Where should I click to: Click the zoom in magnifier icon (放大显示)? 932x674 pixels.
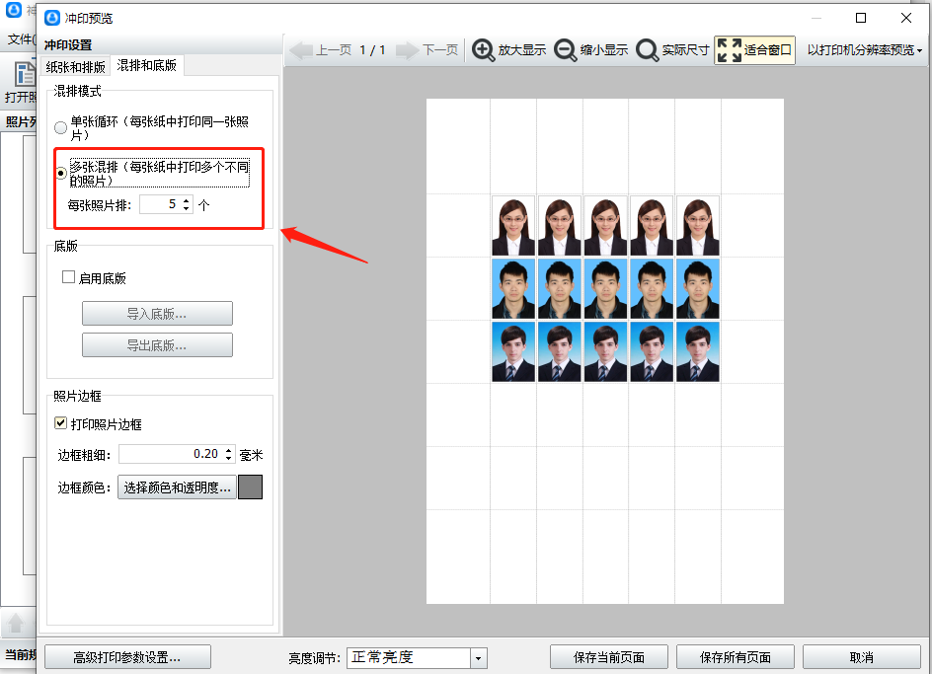tap(484, 50)
